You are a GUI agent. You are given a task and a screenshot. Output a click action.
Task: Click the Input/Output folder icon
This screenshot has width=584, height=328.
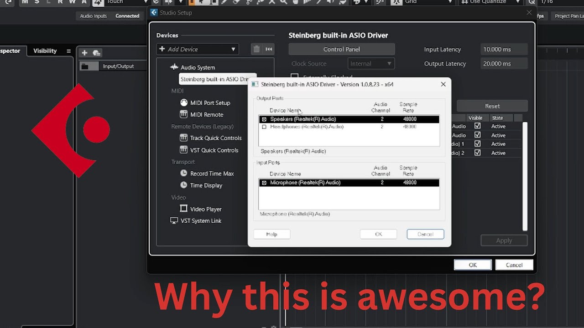[84, 66]
